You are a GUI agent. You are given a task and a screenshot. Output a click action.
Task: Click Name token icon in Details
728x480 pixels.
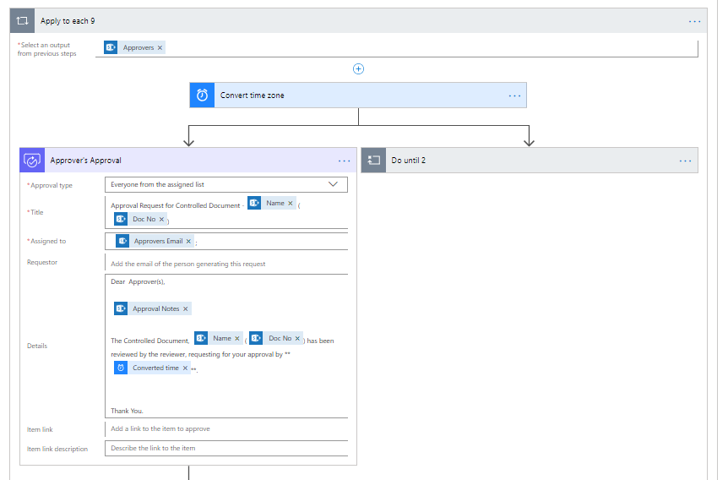click(x=201, y=338)
